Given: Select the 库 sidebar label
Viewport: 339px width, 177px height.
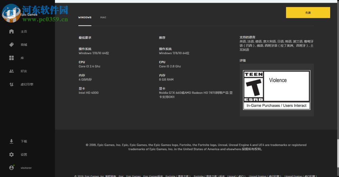Looking at the screenshot, I should (22, 58).
